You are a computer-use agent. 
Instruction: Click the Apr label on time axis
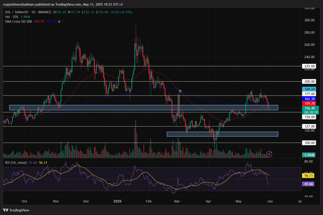(208, 201)
